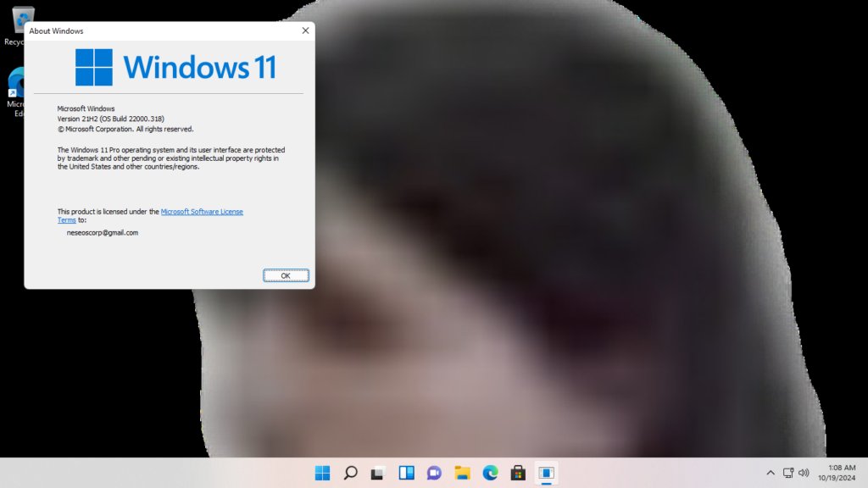This screenshot has width=868, height=488.
Task: Open volume control tray icon
Action: pyautogui.click(x=804, y=473)
